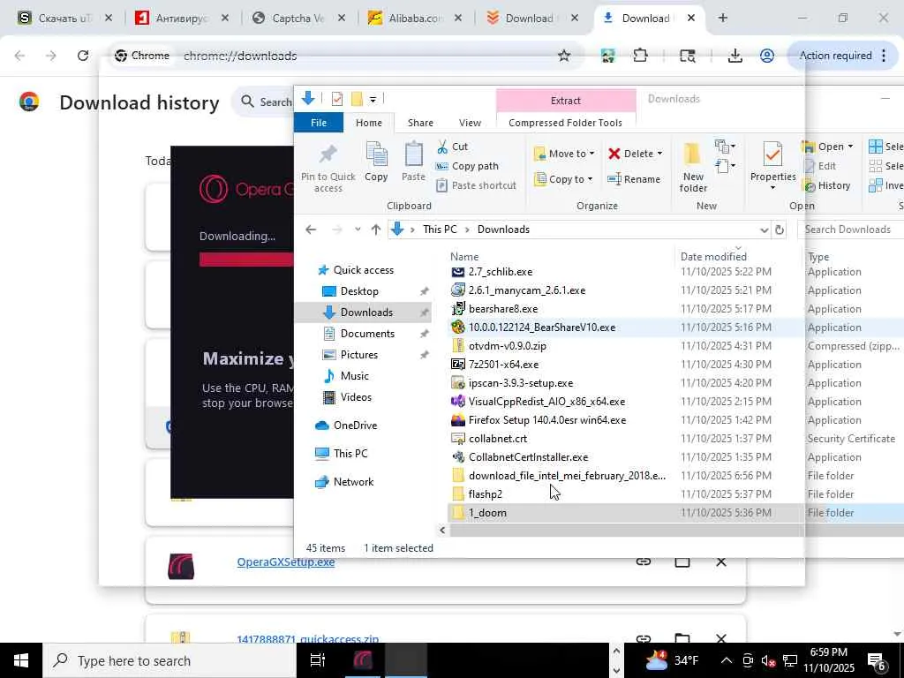Click OperaGXSetup.exe link in Chrome downloads
Screen dimensions: 904x678
(285, 561)
